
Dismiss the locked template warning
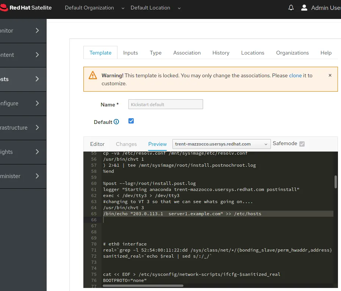point(330,75)
